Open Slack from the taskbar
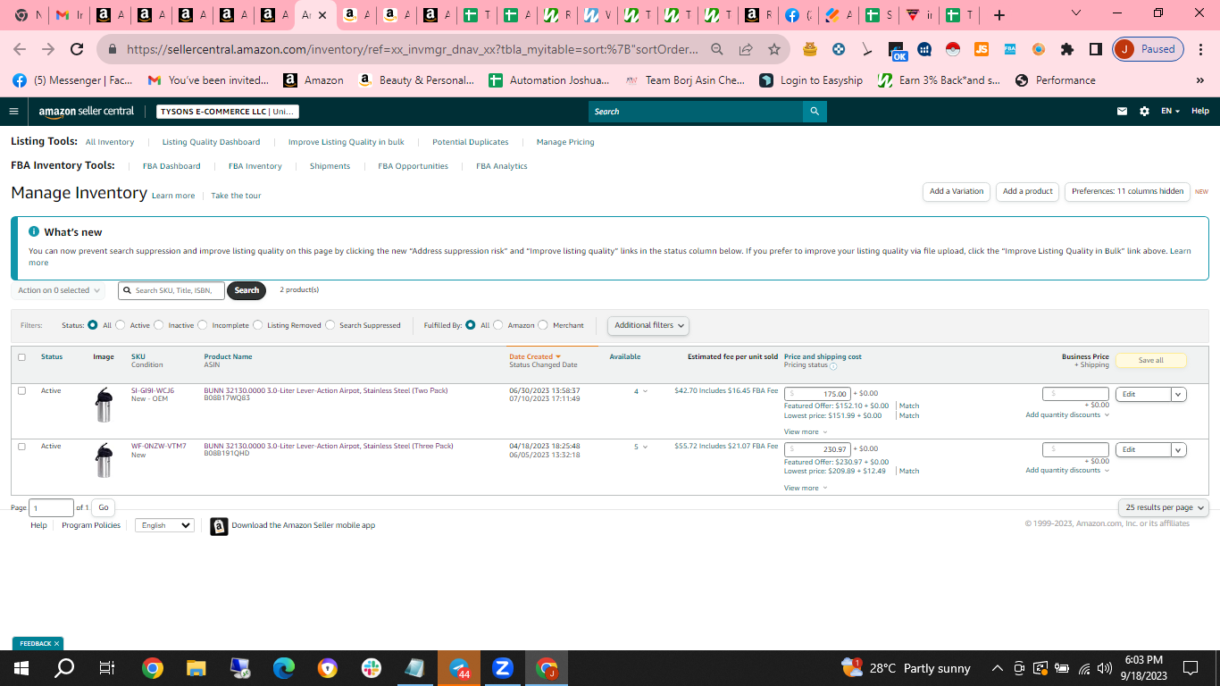This screenshot has height=686, width=1220. (372, 668)
